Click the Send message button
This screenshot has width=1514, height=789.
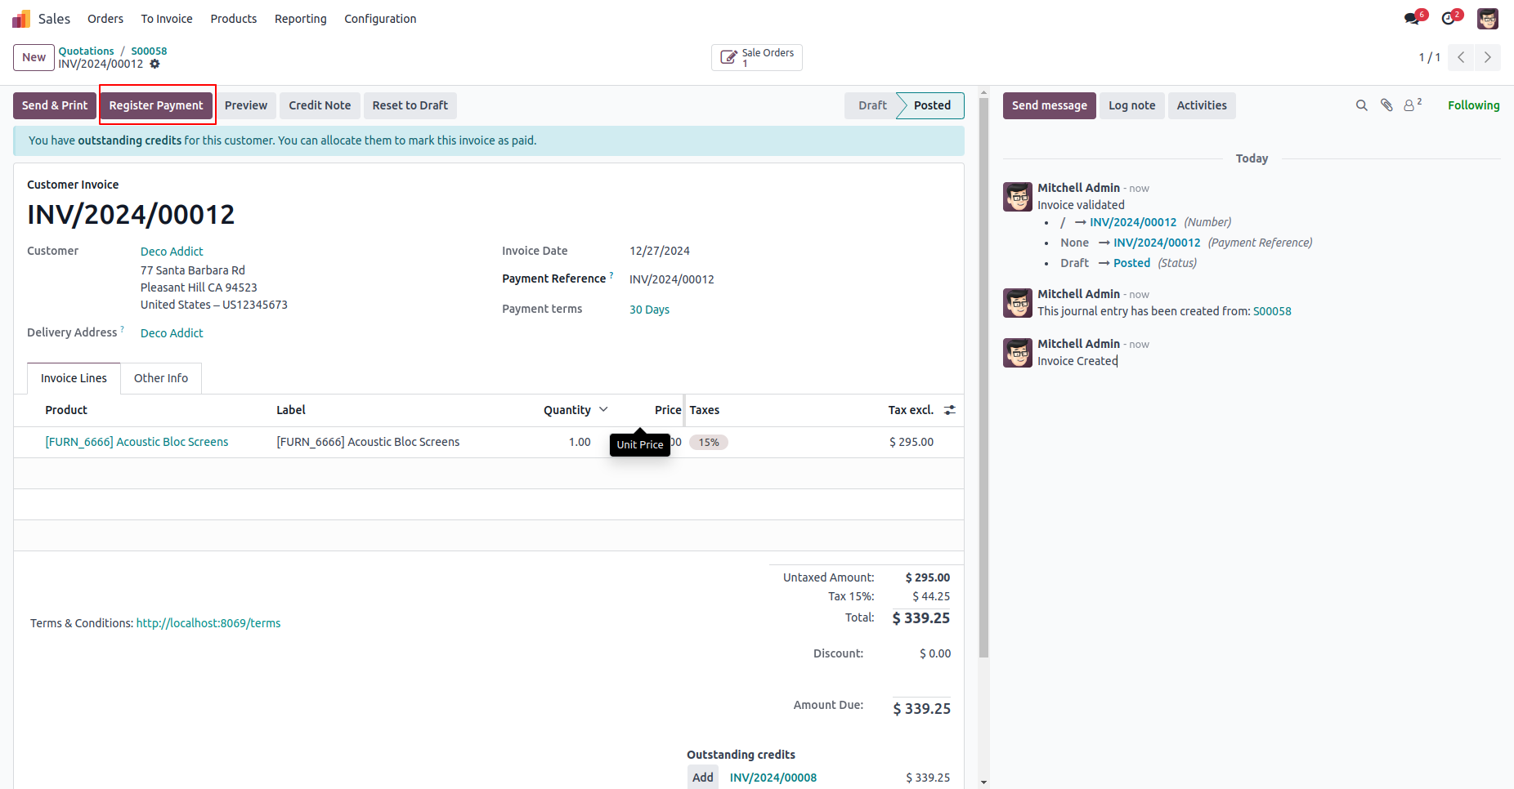1050,105
